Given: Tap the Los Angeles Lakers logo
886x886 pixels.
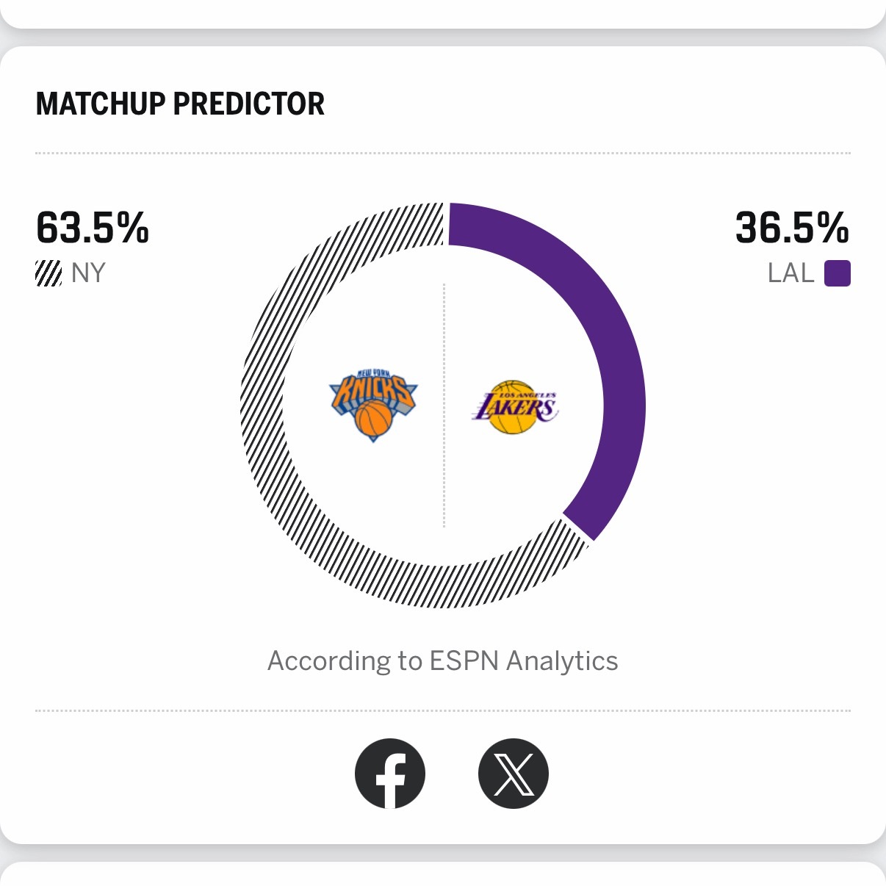Looking at the screenshot, I should point(515,406).
